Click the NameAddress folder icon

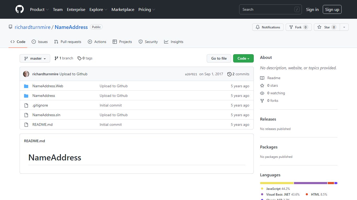[x=26, y=96]
